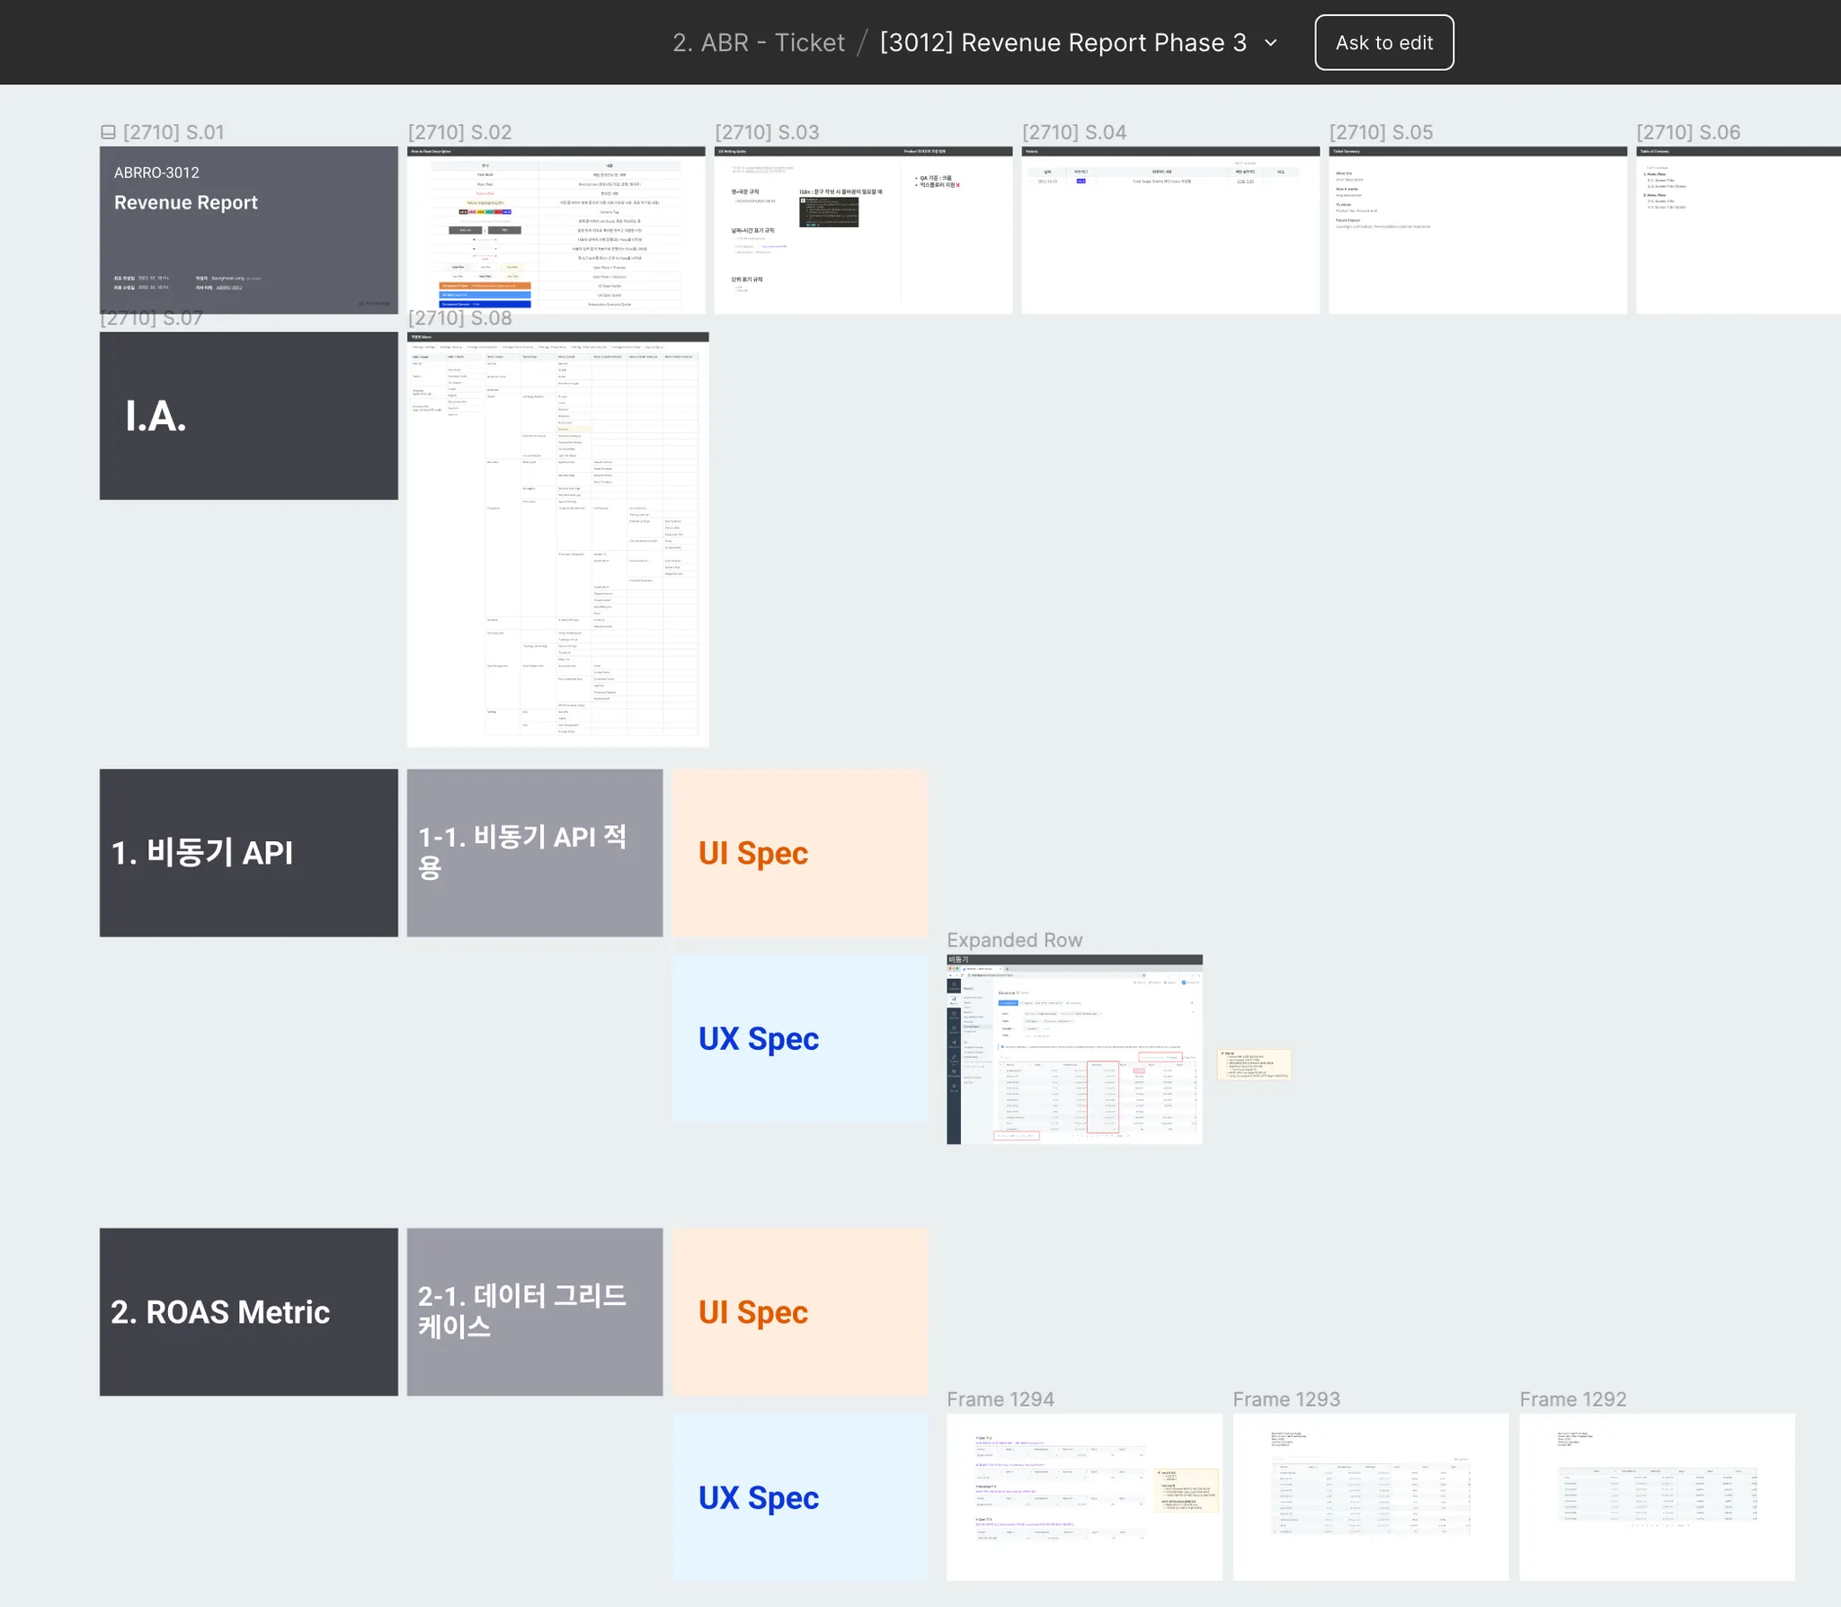Screen dimensions: 1841x1607
Task: Open the [2710] S.03 writing guide frame
Action: [862, 230]
